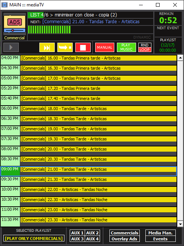Open the Commercials panel
This screenshot has width=184, height=246.
click(124, 233)
